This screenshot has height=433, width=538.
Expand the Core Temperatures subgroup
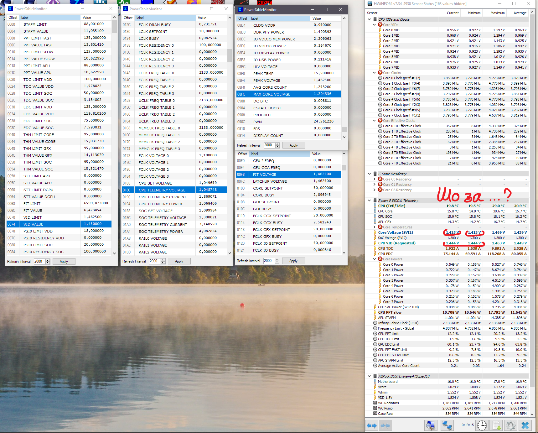(x=375, y=227)
